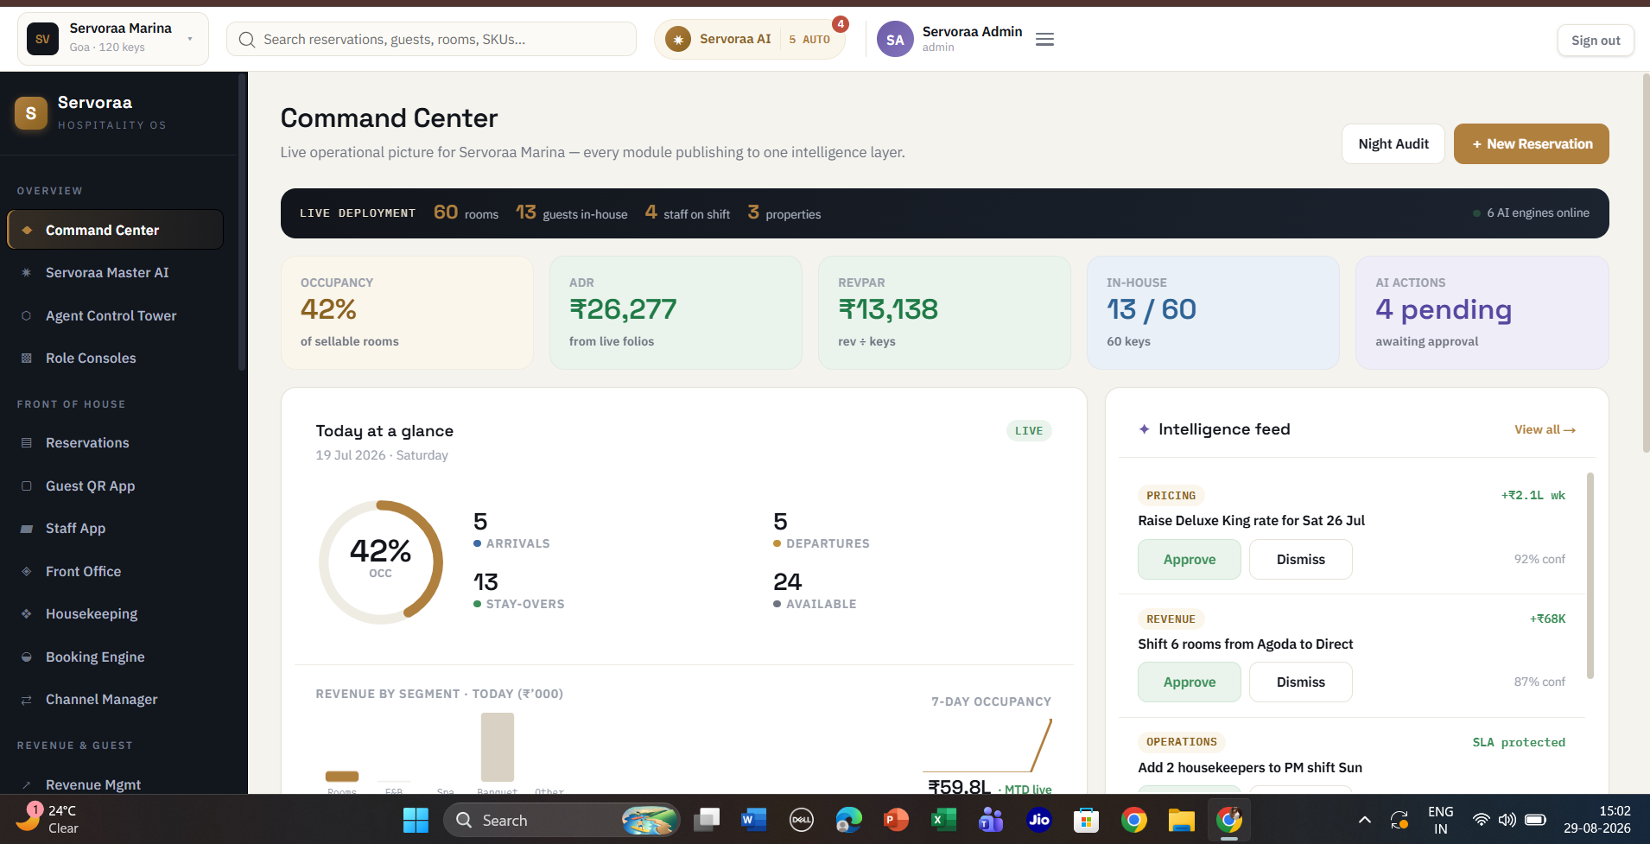Click the Servoraa S logo in sidebar

pos(31,113)
